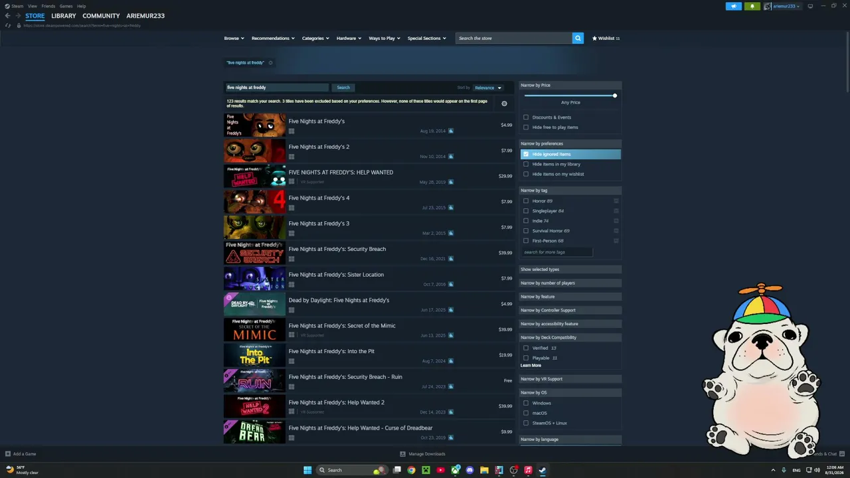The height and width of the screenshot is (478, 850).
Task: Open the Friends menu
Action: pos(48,6)
